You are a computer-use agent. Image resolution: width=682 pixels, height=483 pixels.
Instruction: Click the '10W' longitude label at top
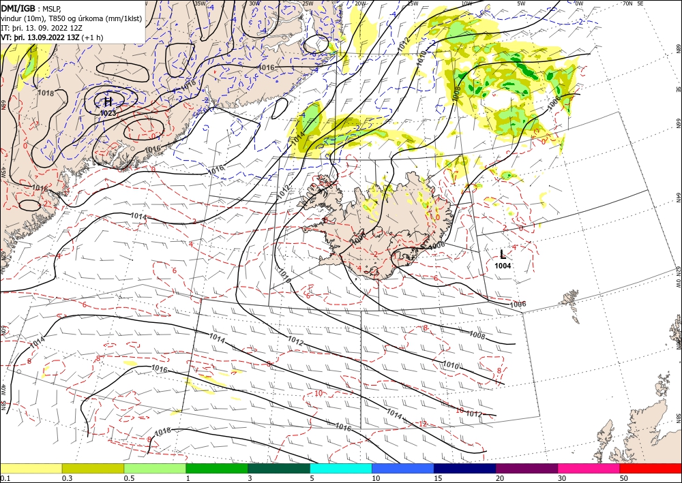pos(466,3)
